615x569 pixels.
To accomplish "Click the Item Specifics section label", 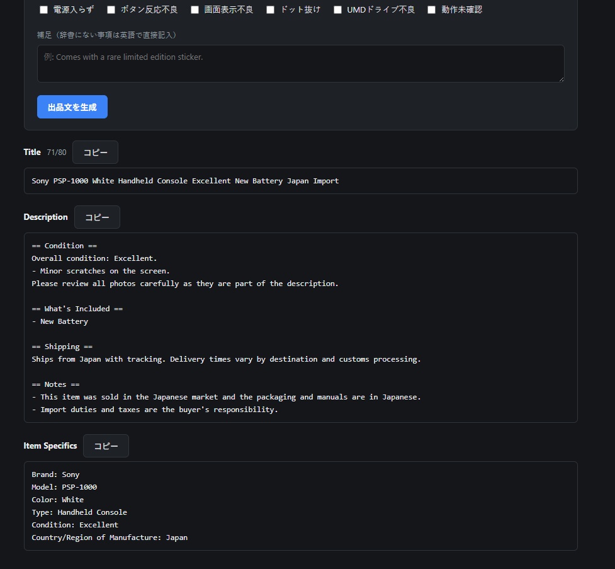I will [50, 445].
